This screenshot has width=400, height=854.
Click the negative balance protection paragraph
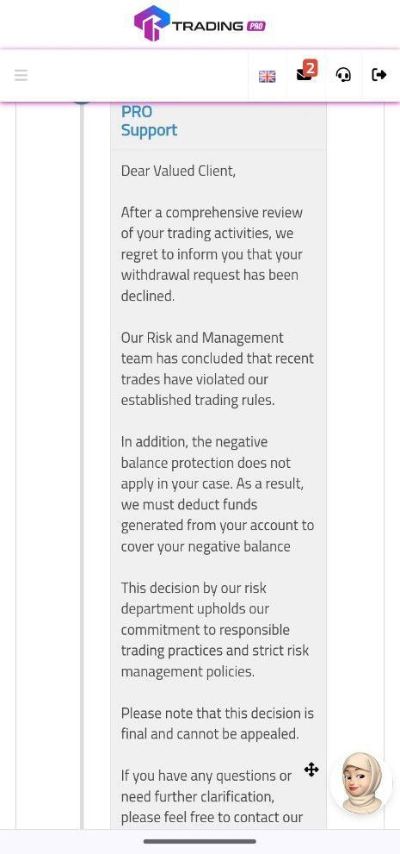(218, 494)
